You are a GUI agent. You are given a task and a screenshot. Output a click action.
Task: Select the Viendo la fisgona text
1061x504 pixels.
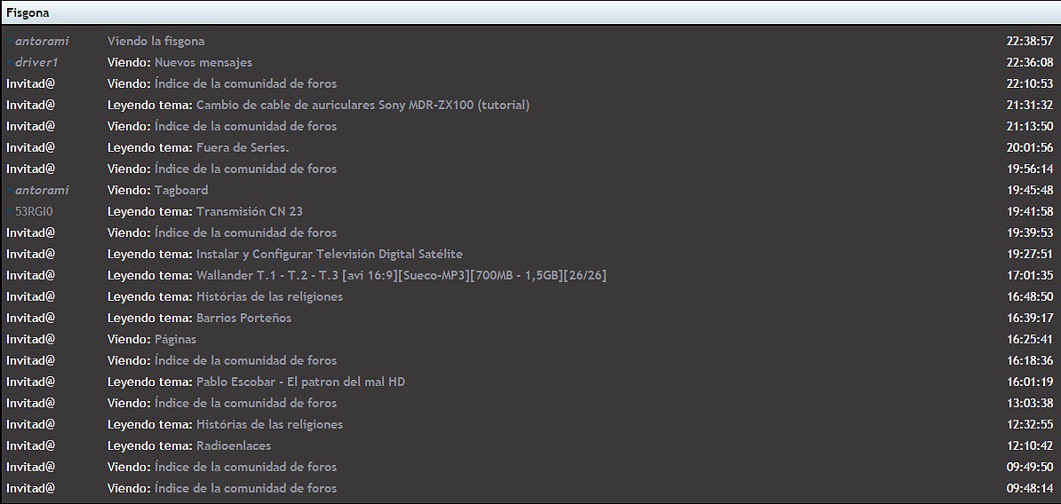156,41
